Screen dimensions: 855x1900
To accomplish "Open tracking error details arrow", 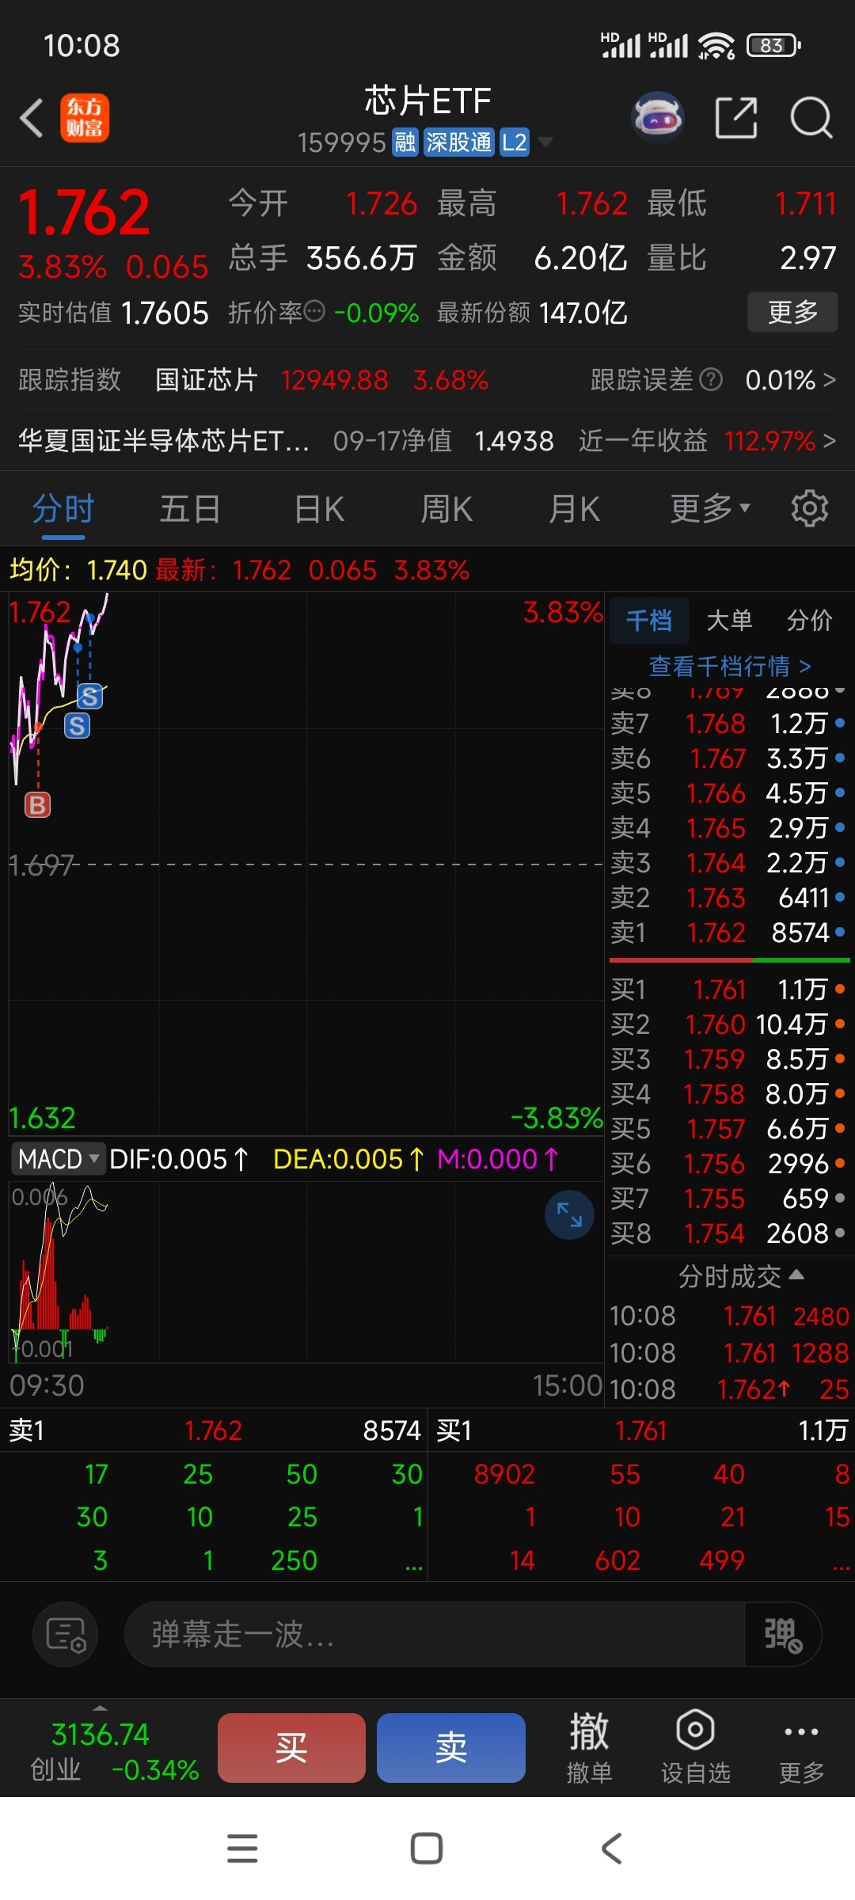I will [x=830, y=380].
